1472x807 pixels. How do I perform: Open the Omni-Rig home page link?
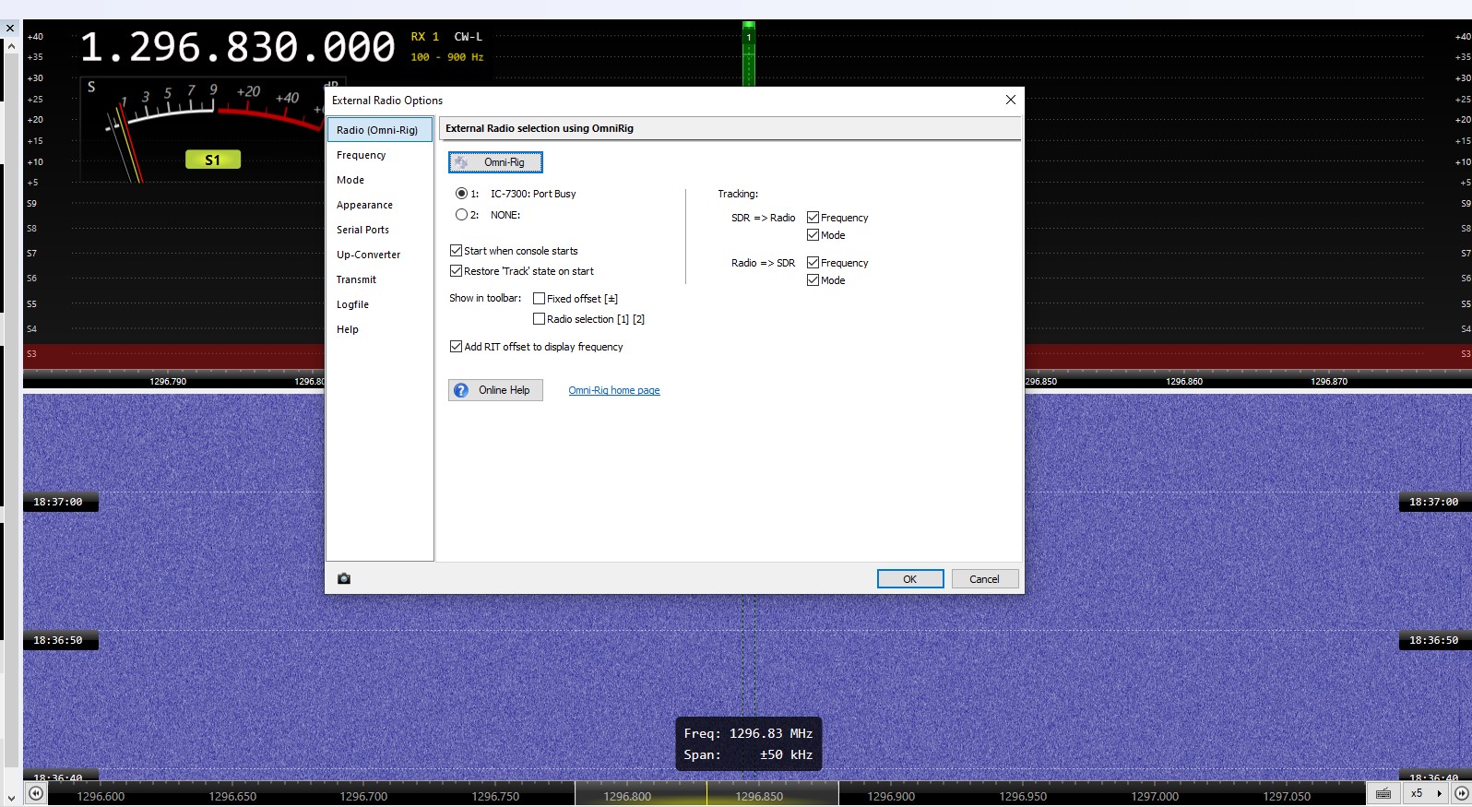[x=613, y=391]
